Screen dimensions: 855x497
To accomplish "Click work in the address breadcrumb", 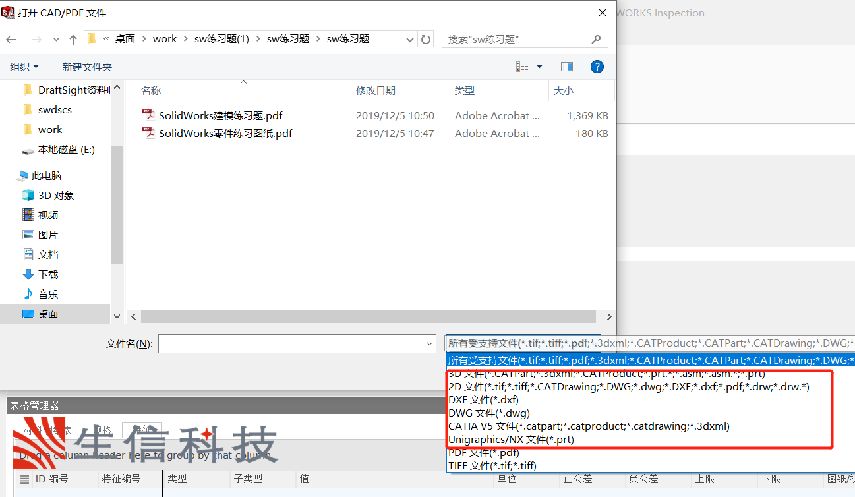I will point(165,39).
